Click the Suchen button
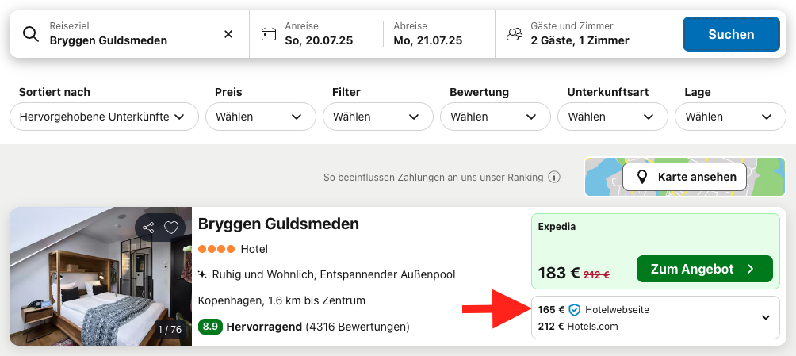Image resolution: width=796 pixels, height=356 pixels. pos(731,34)
